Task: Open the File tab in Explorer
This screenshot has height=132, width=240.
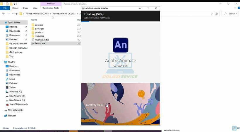Action: pos(5,8)
